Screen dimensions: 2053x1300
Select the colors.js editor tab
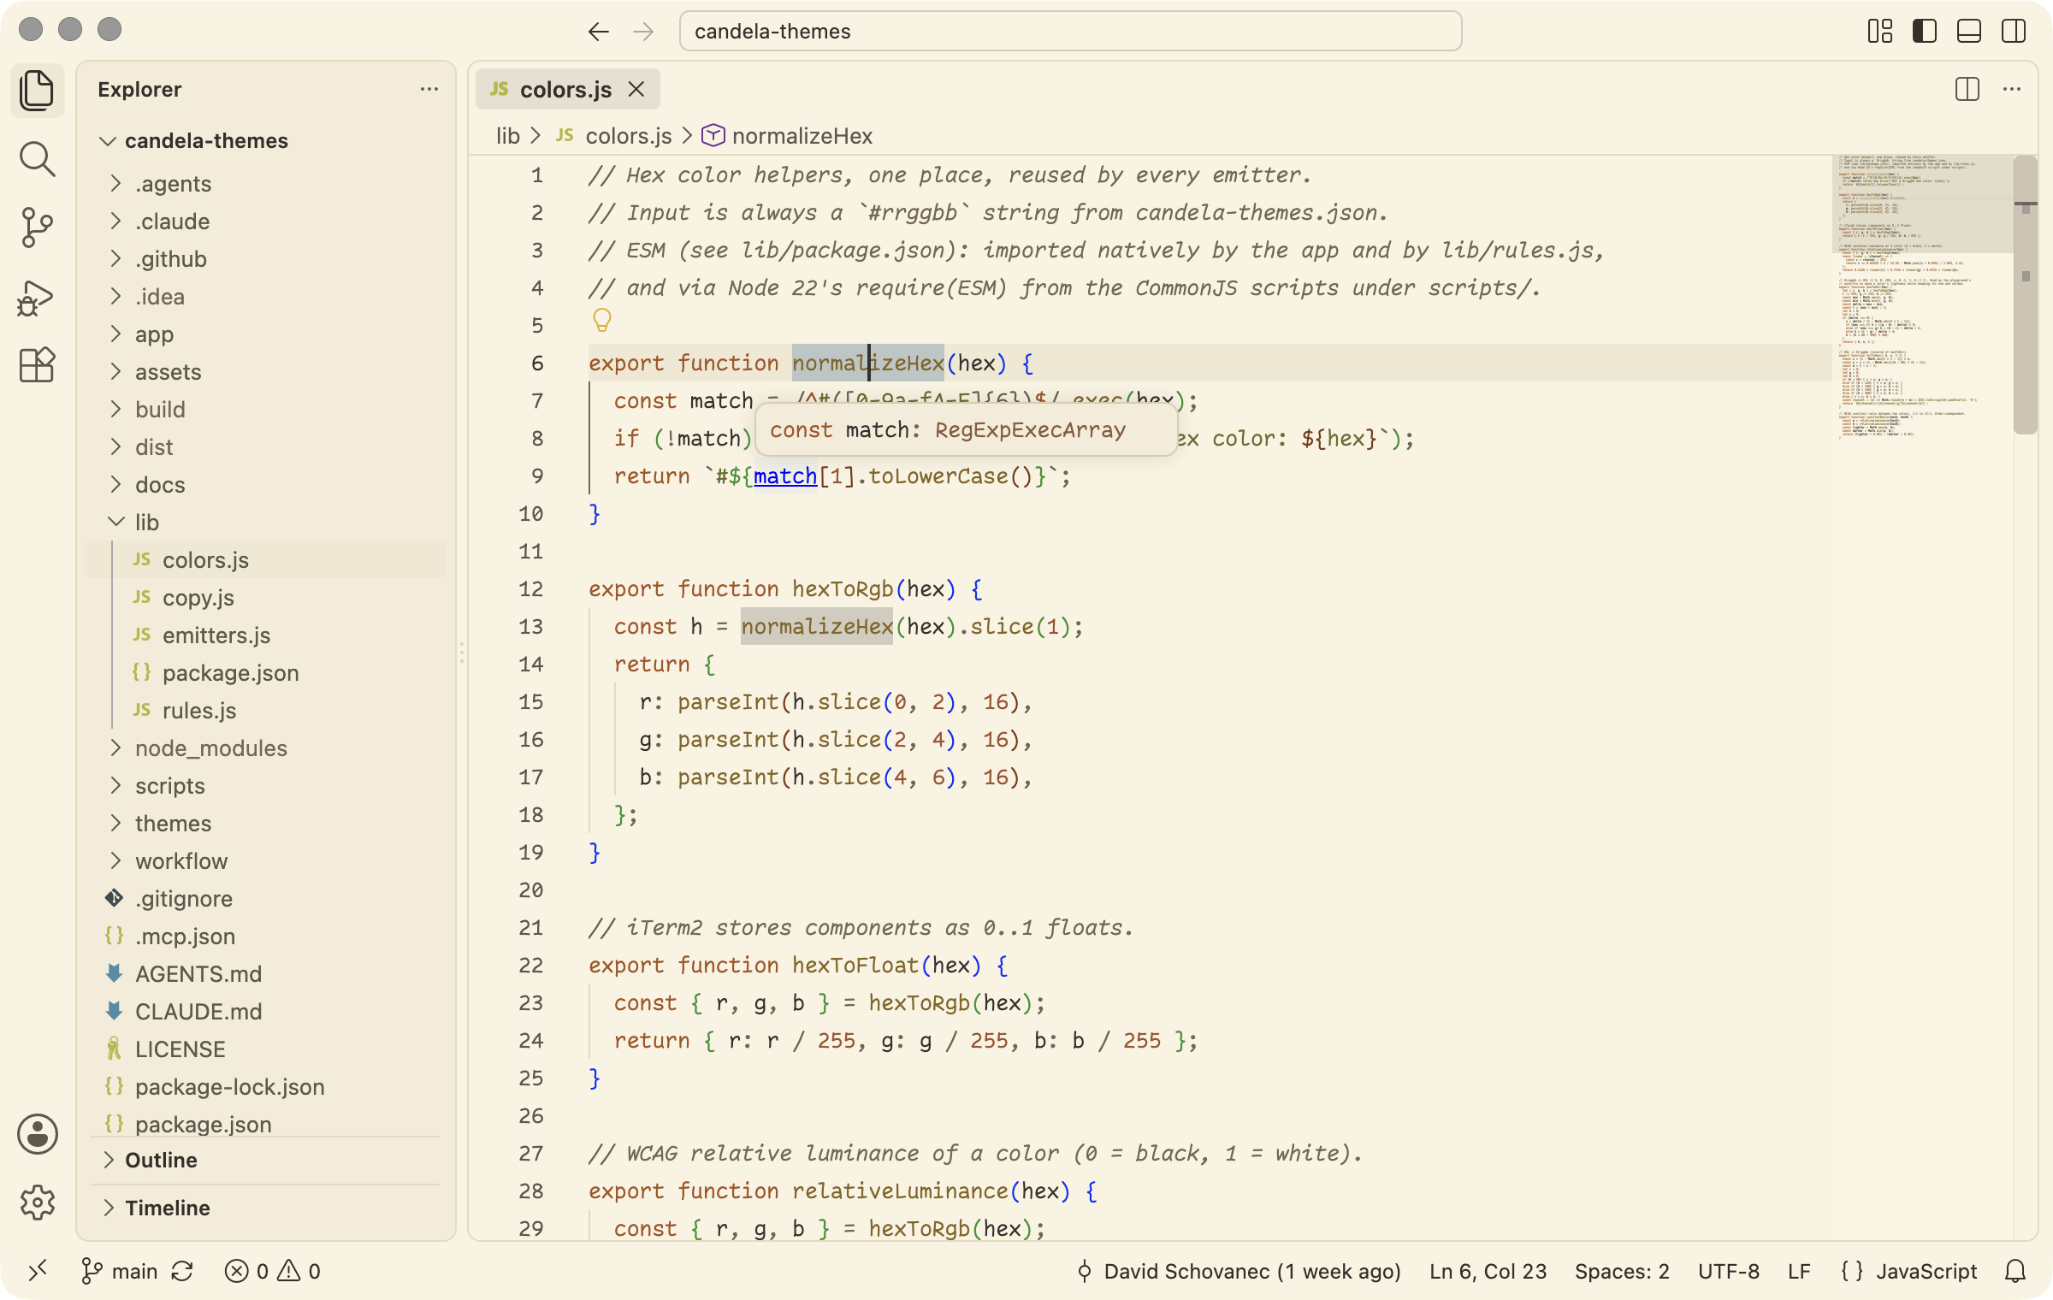point(568,89)
